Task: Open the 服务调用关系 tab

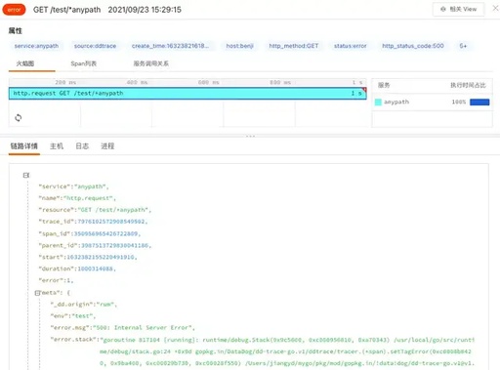Action: (x=151, y=63)
